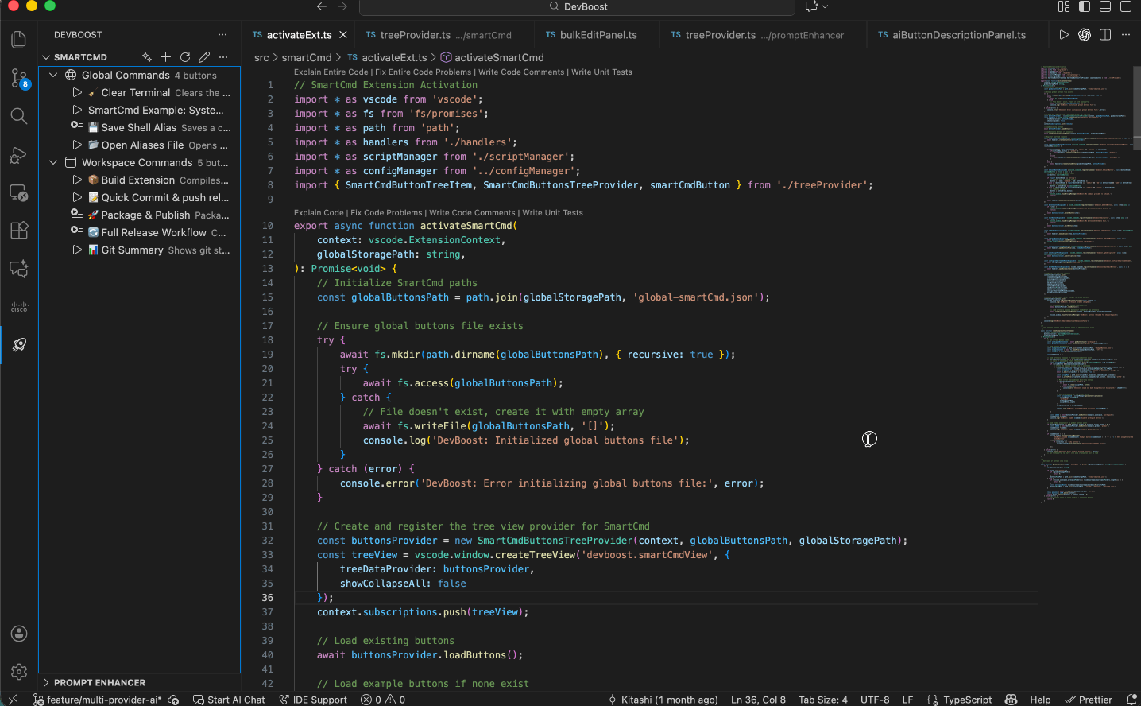Run the active file from editor toolbar

[x=1064, y=35]
